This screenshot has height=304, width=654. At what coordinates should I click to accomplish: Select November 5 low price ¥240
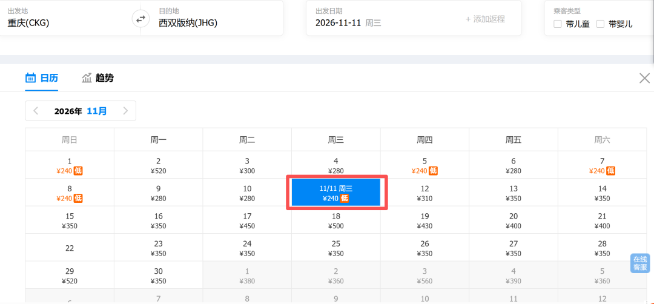pos(424,165)
